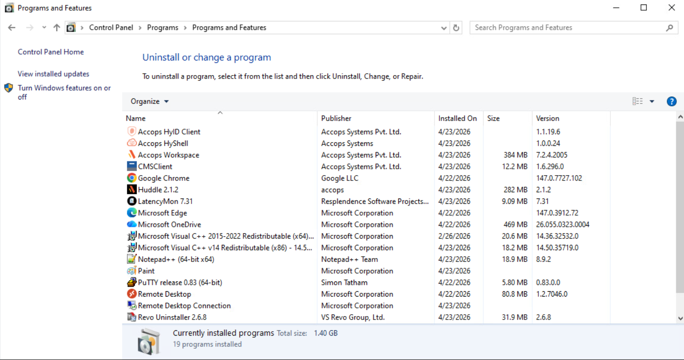The height and width of the screenshot is (360, 684).
Task: Click Resplendence Software Projects publisher cell
Action: (375, 201)
